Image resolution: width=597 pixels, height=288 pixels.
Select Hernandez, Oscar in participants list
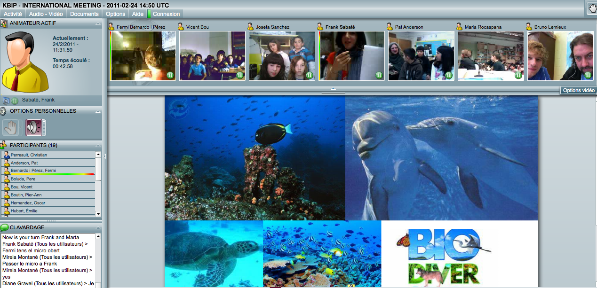point(28,203)
